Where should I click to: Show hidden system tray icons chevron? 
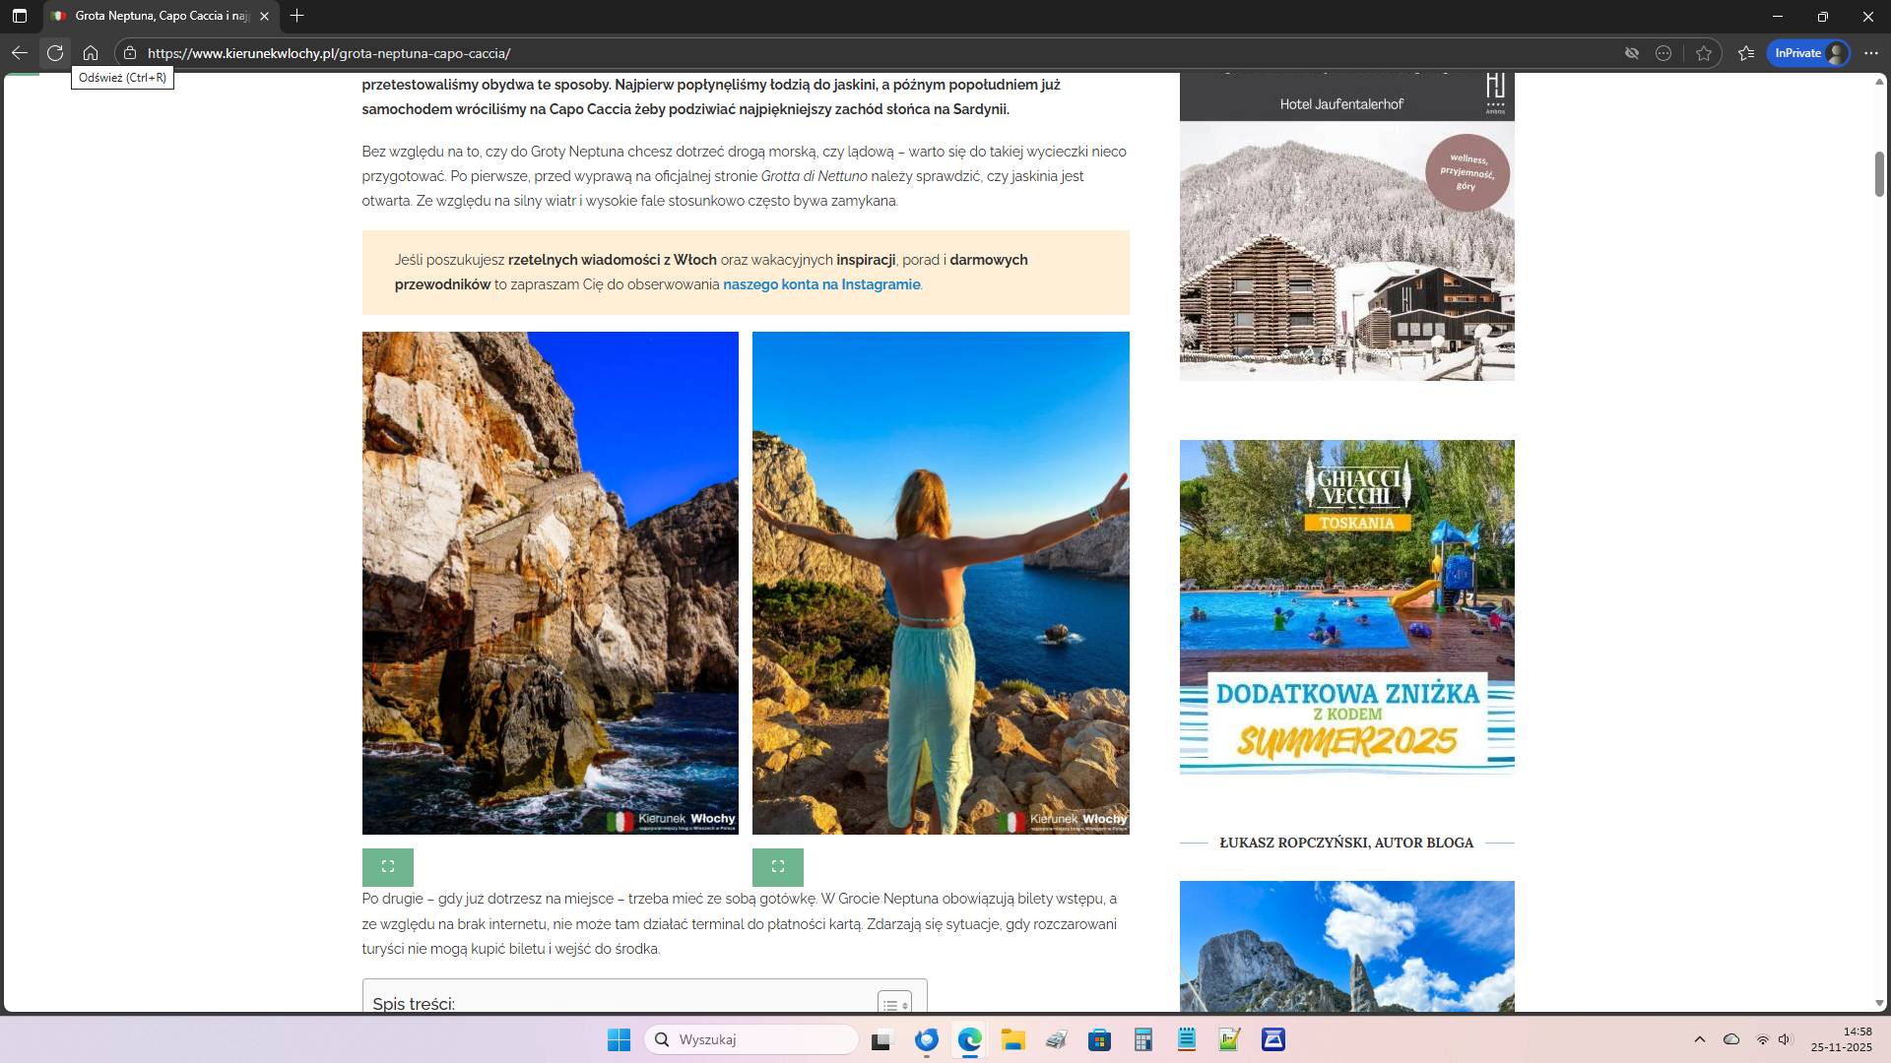pos(1700,1039)
